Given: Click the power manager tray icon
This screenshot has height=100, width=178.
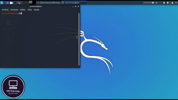Looking at the screenshot, I should (168, 2).
